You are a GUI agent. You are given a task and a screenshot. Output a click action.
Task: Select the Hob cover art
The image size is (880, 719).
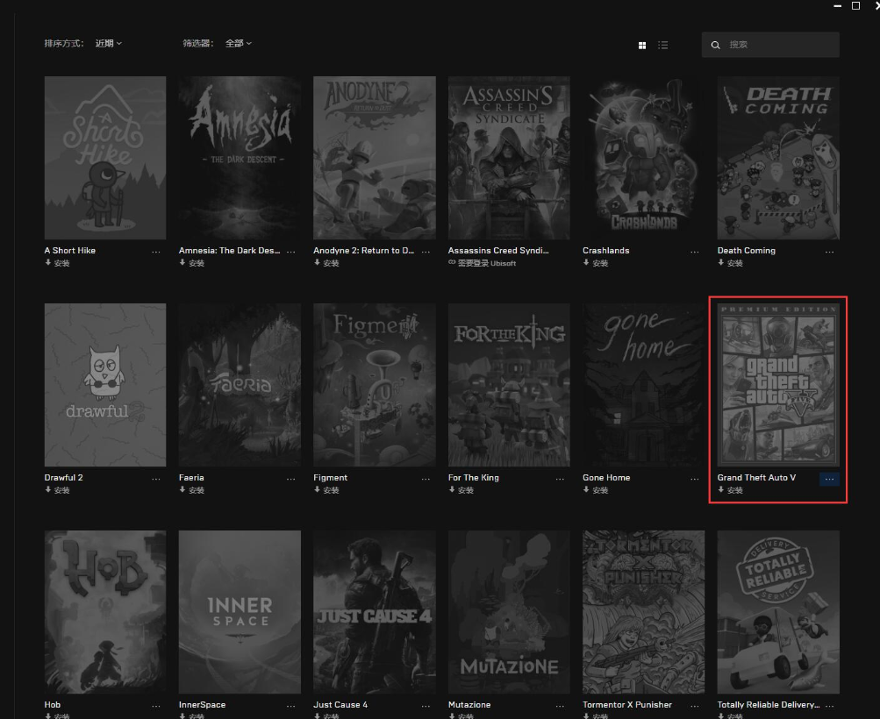point(105,612)
